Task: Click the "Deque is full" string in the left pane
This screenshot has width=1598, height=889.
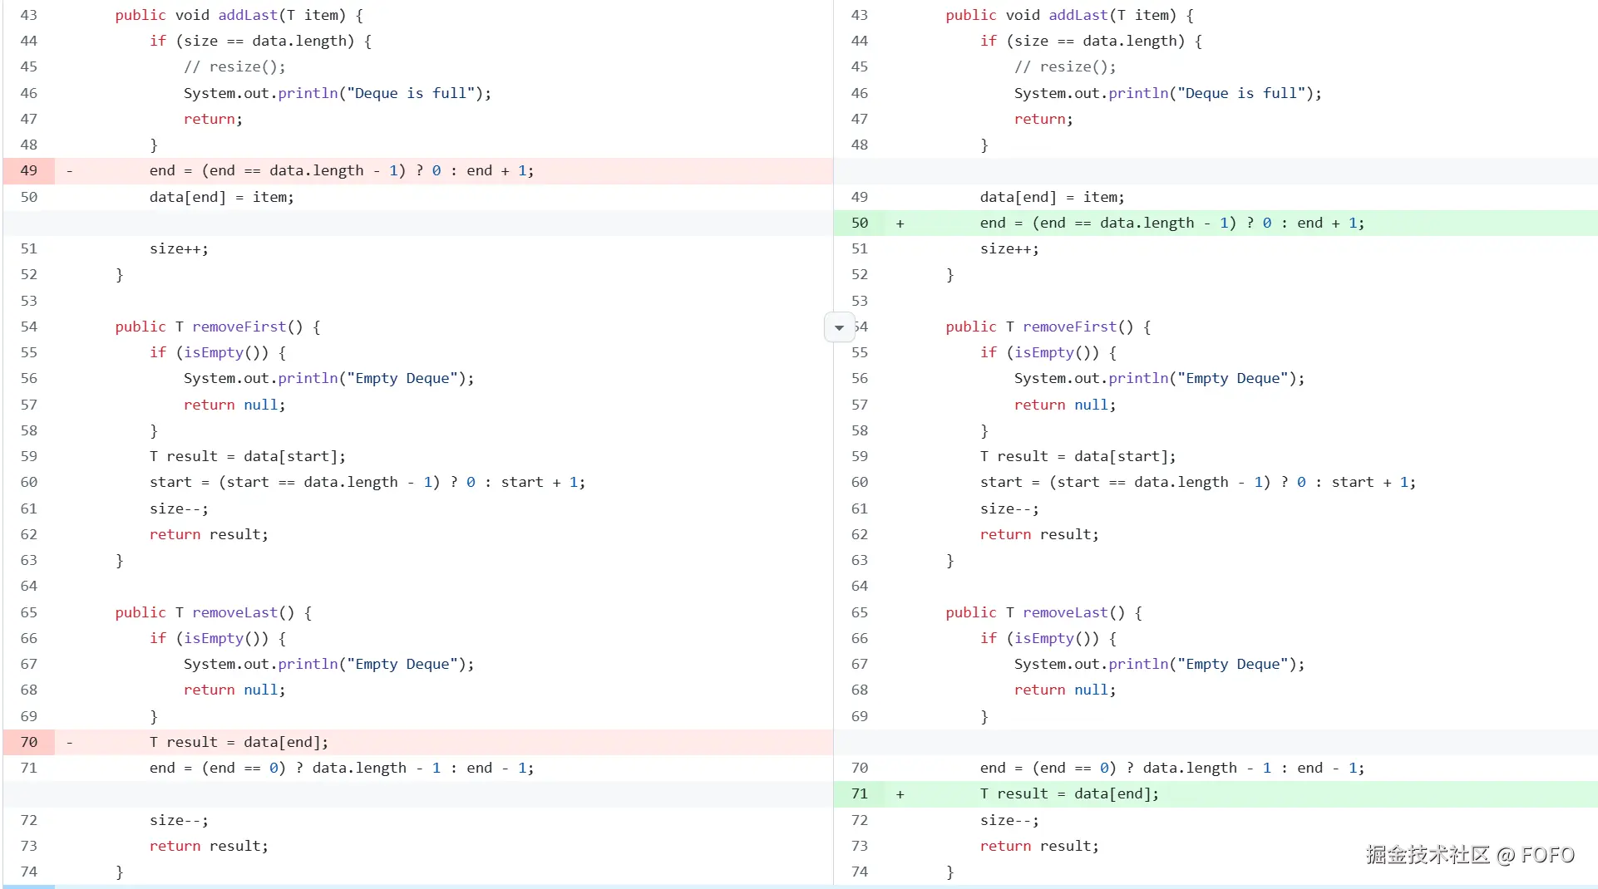Action: pos(411,94)
